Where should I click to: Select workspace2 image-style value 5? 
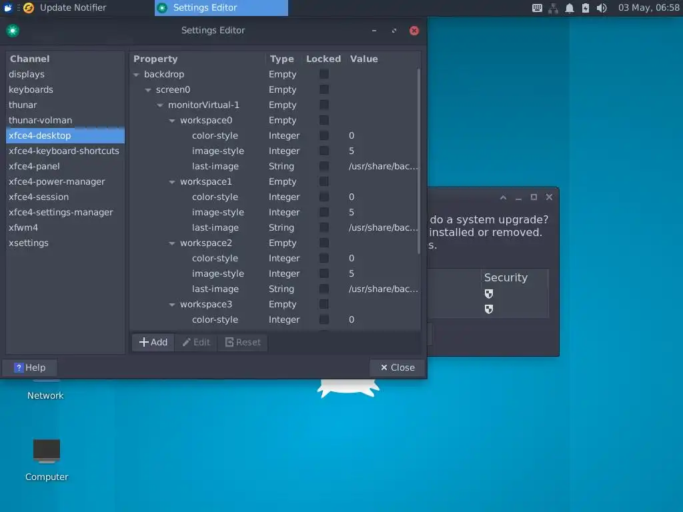click(x=352, y=274)
